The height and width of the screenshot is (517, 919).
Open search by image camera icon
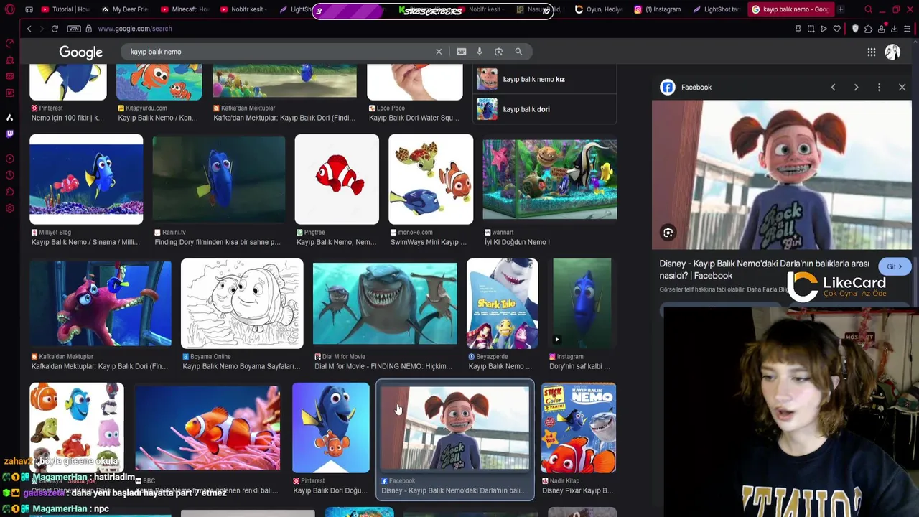[x=499, y=52]
